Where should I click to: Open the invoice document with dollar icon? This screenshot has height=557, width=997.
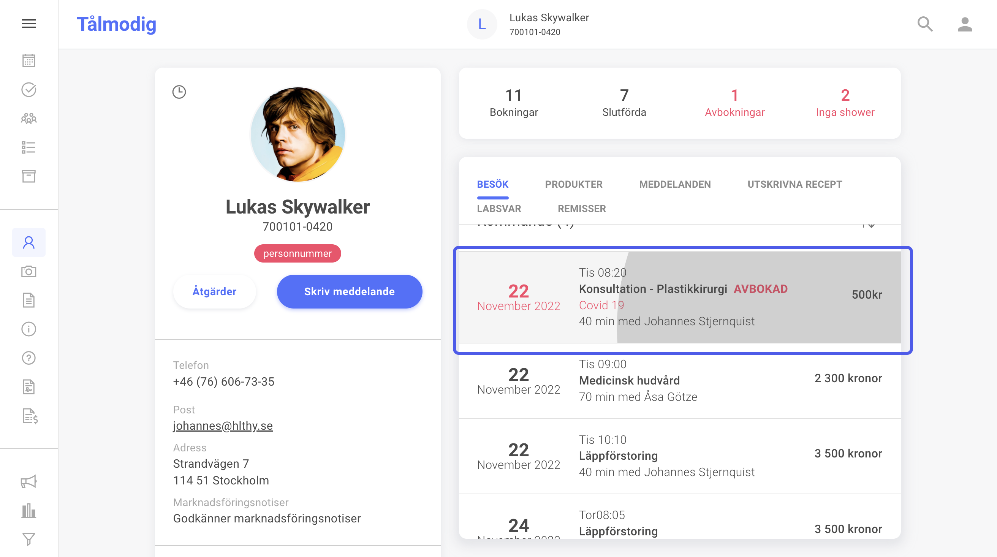coord(30,416)
